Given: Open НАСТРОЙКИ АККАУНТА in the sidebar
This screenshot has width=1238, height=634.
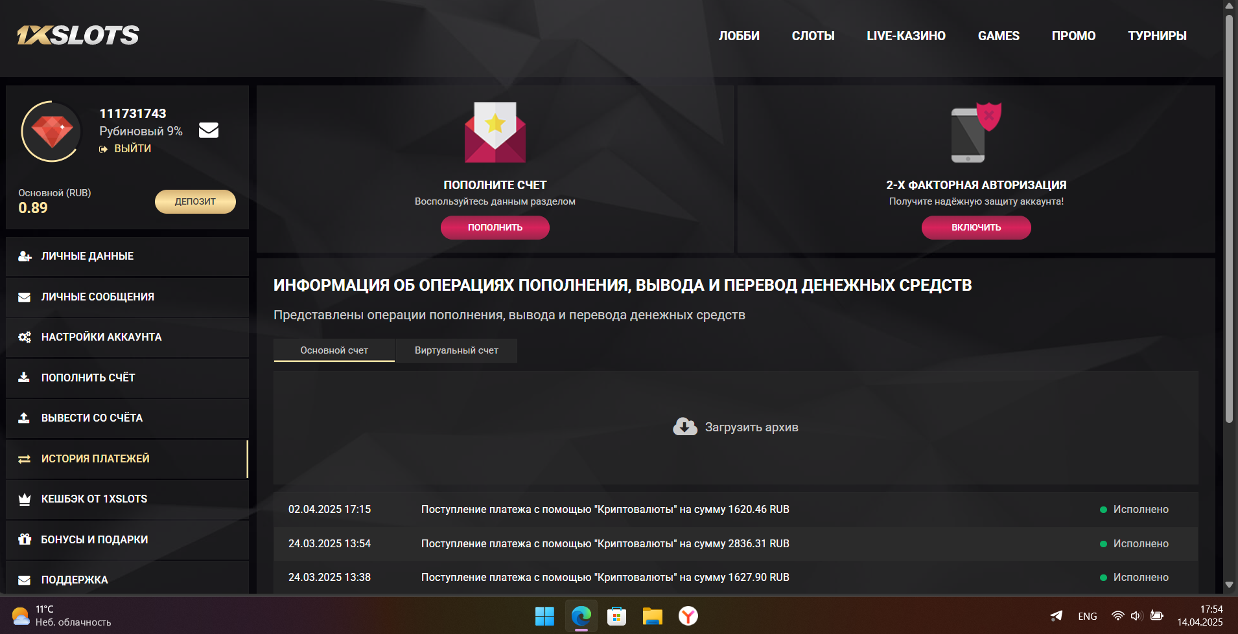Looking at the screenshot, I should (127, 337).
